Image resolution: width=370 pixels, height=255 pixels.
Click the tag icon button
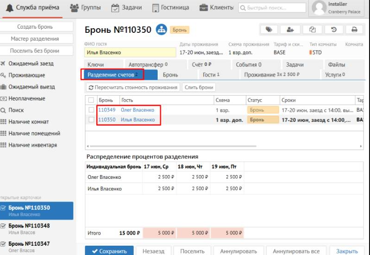269,30
